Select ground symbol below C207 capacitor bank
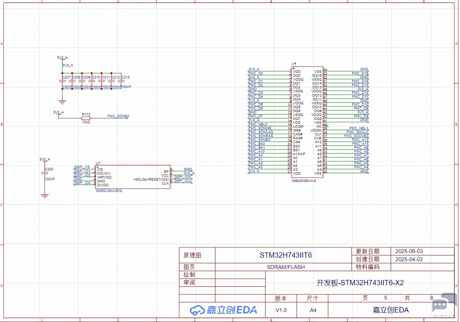Screen dimensions: 460x322 coord(62,102)
